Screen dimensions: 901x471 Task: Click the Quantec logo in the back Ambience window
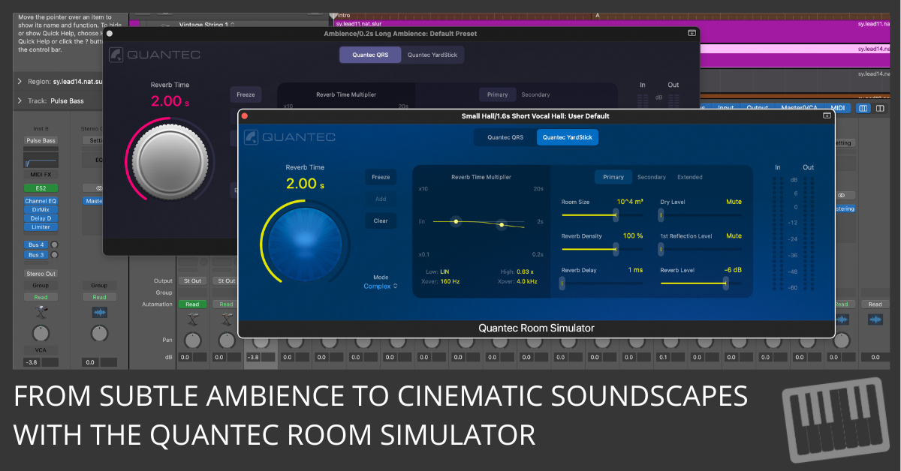[x=154, y=55]
